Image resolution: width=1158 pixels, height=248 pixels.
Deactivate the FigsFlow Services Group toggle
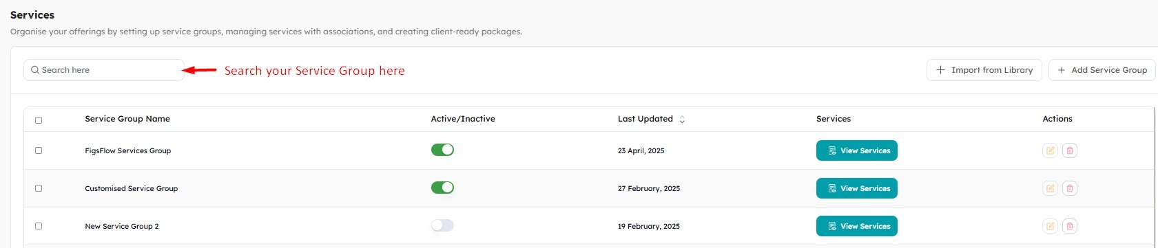(x=442, y=150)
